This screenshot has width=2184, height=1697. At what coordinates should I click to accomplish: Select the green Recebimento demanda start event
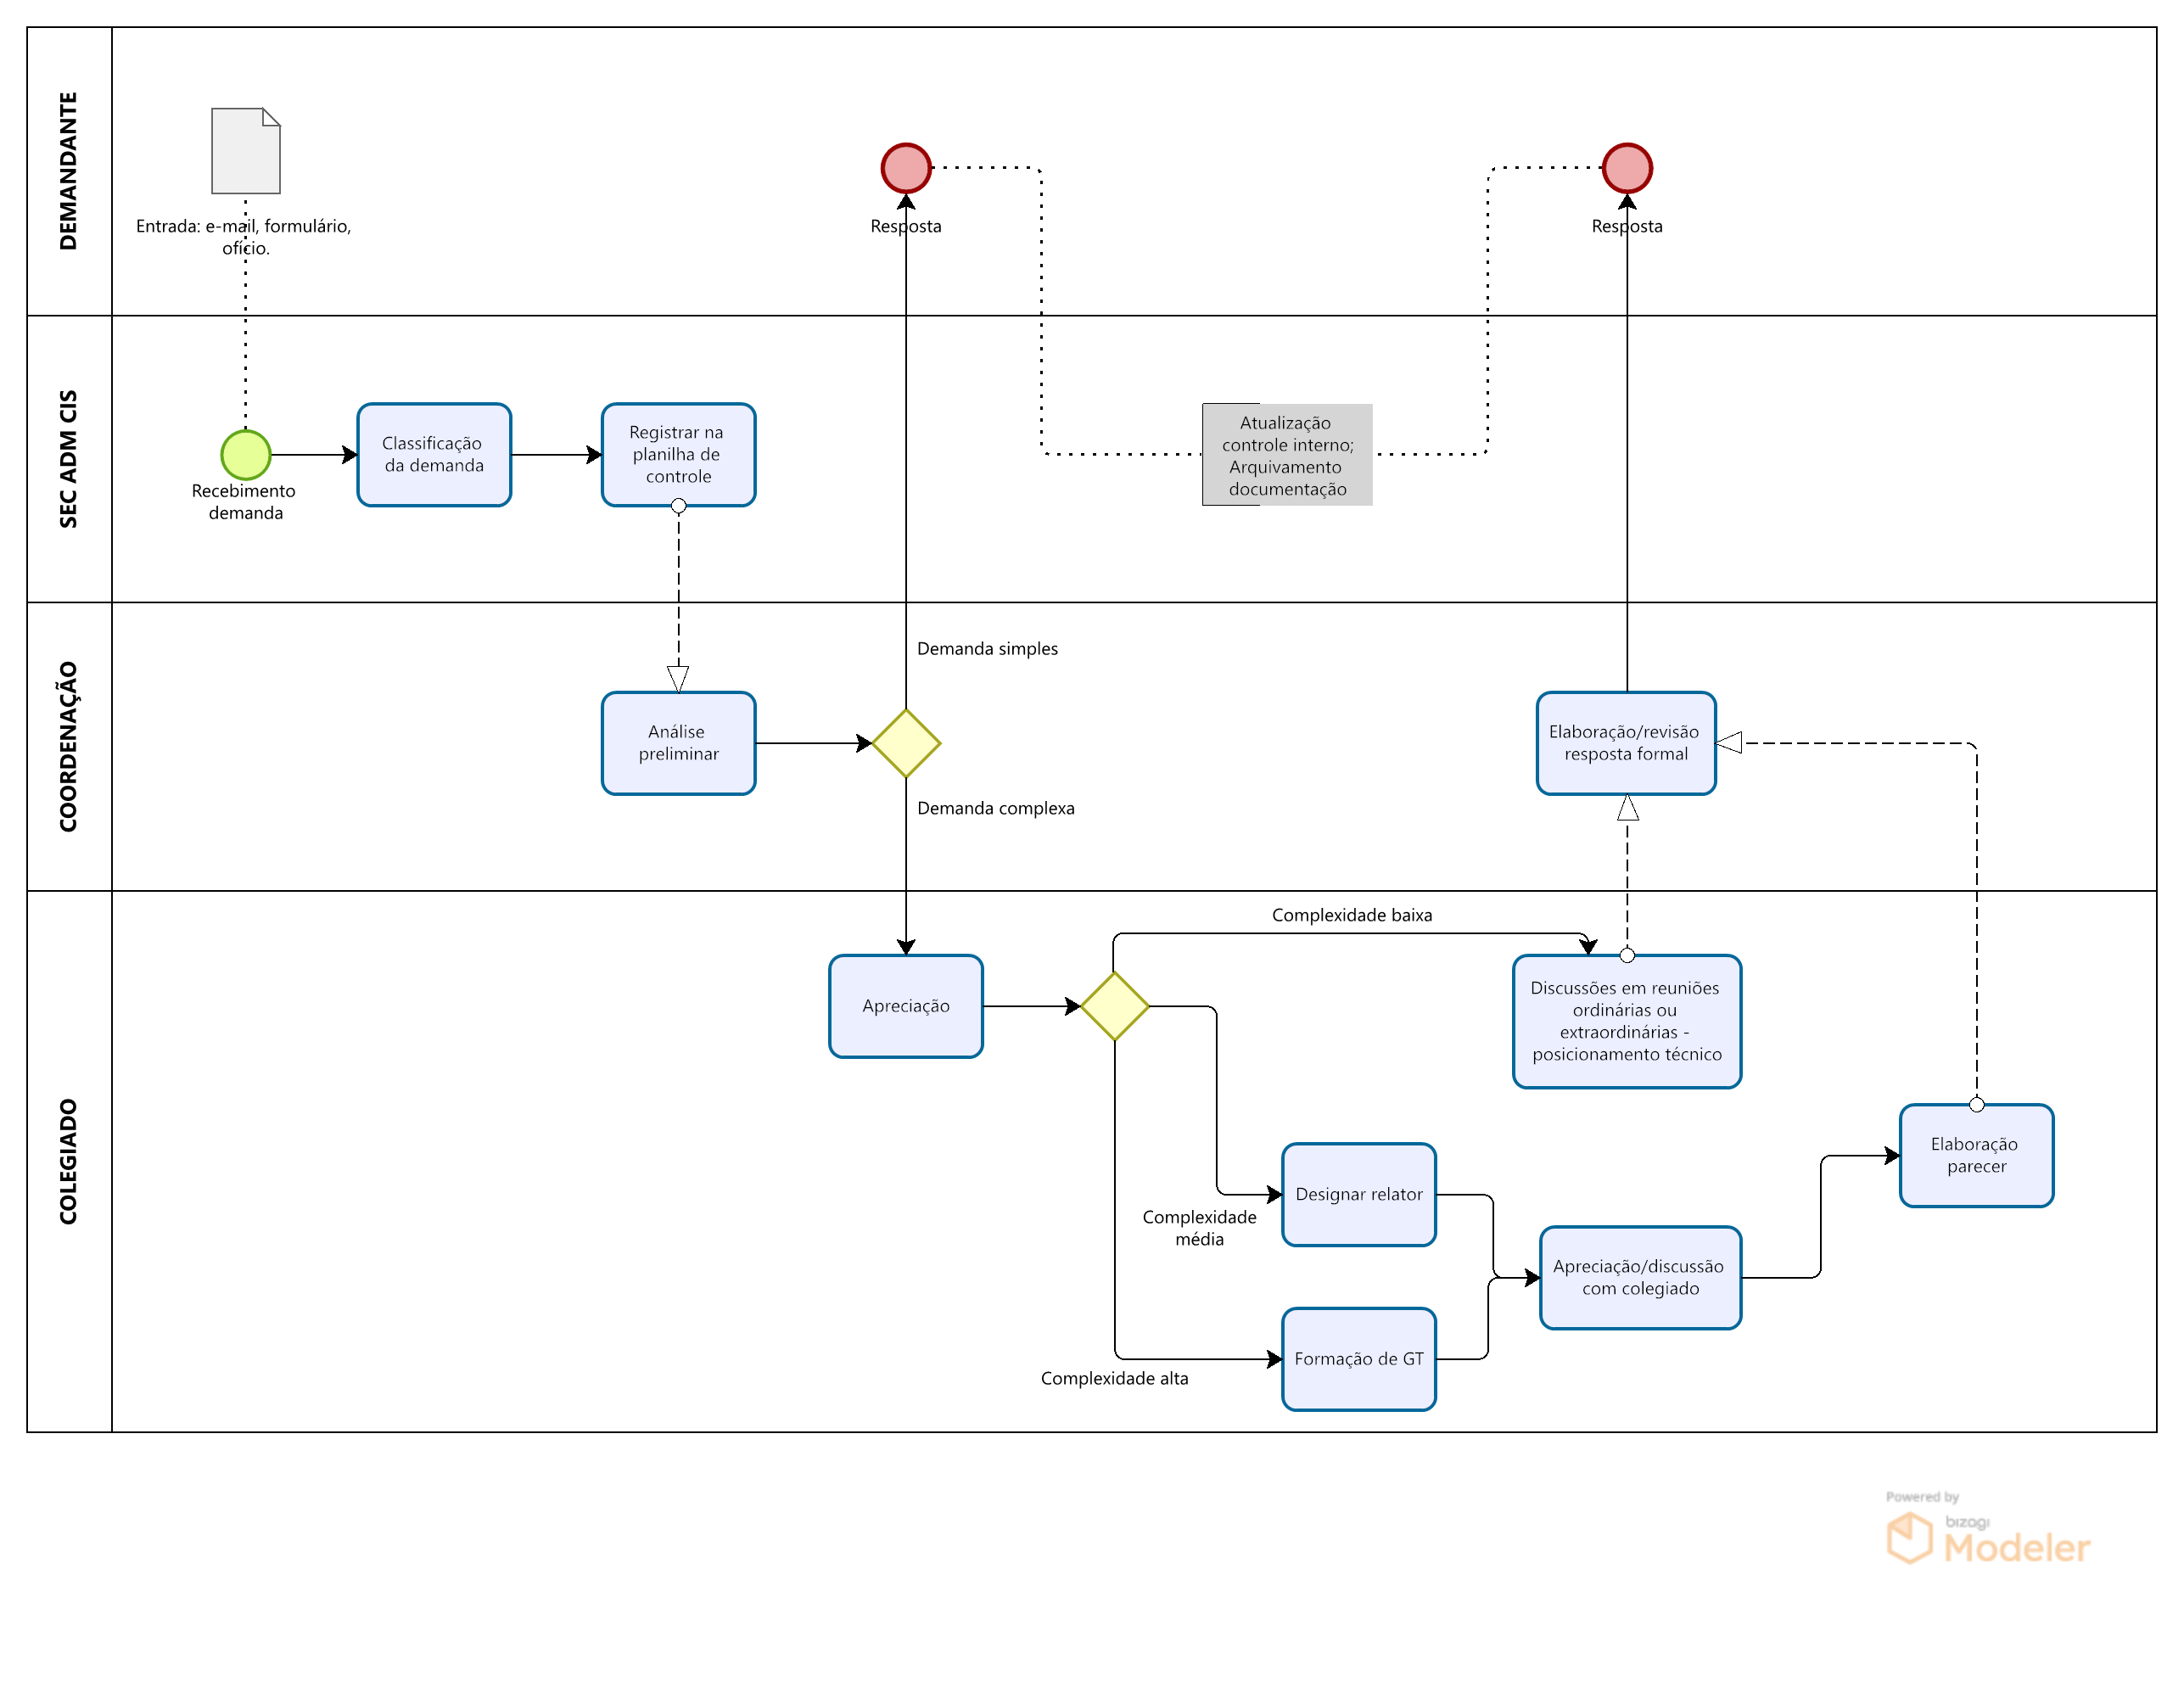(x=245, y=455)
